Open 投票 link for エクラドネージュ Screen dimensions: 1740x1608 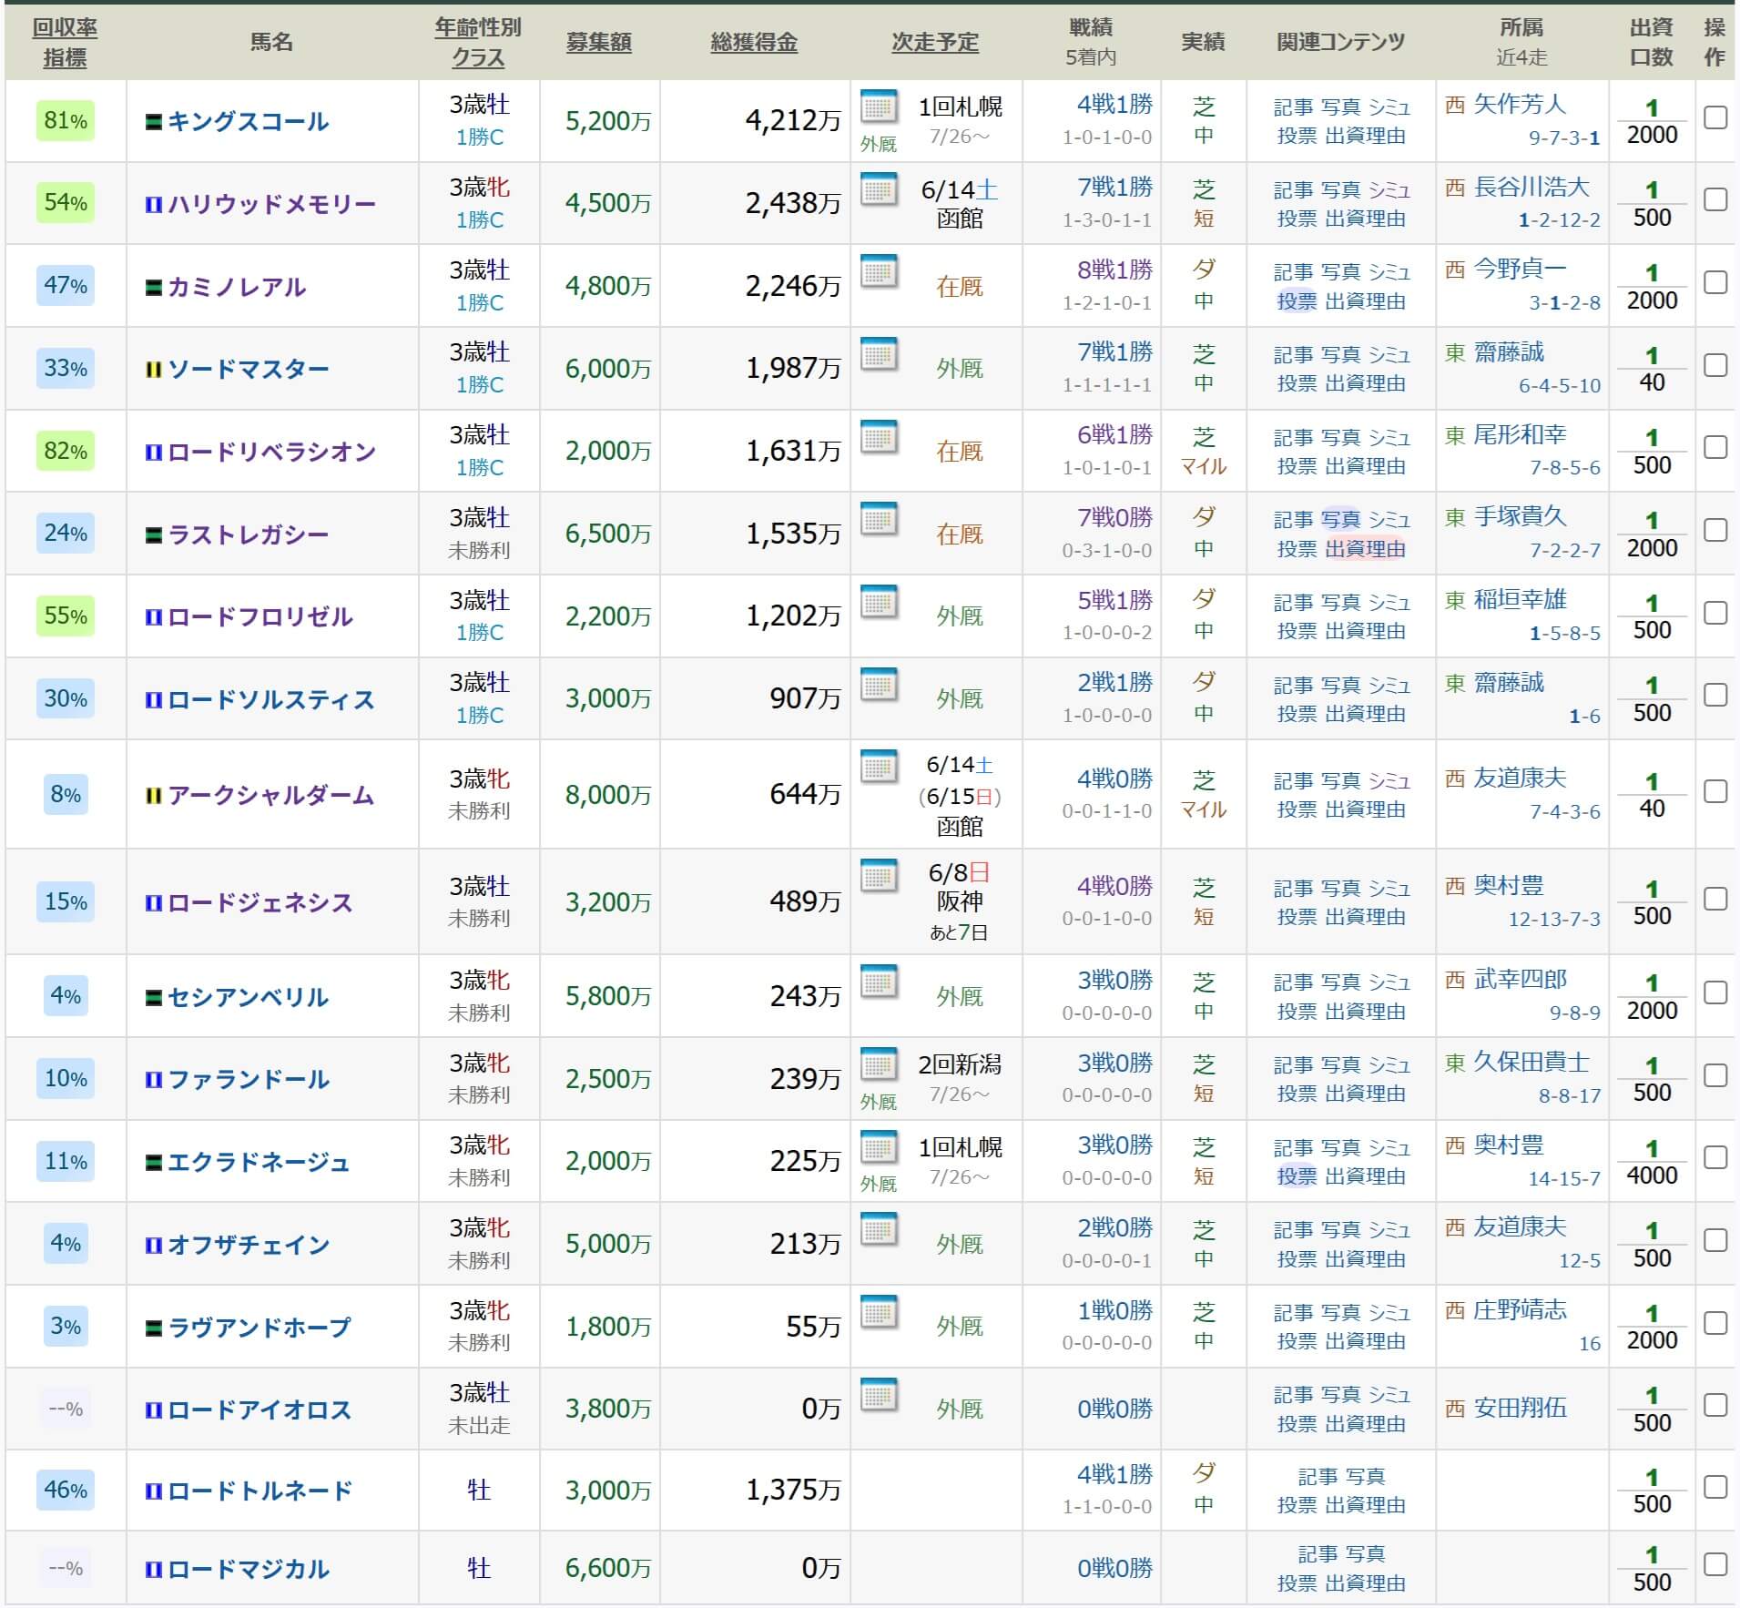click(1297, 1176)
